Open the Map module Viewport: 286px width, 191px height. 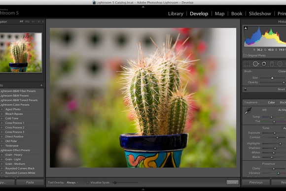pos(219,14)
